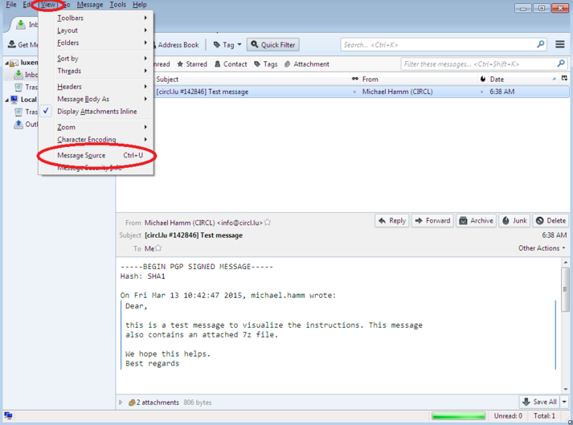Viewport: 573px width, 425px height.
Task: Click the Inbox tab
Action: pos(27,25)
